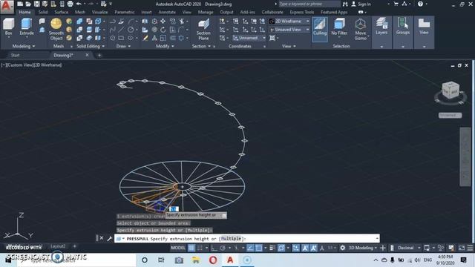Switch to the Visualize ribbon tab

click(x=99, y=12)
